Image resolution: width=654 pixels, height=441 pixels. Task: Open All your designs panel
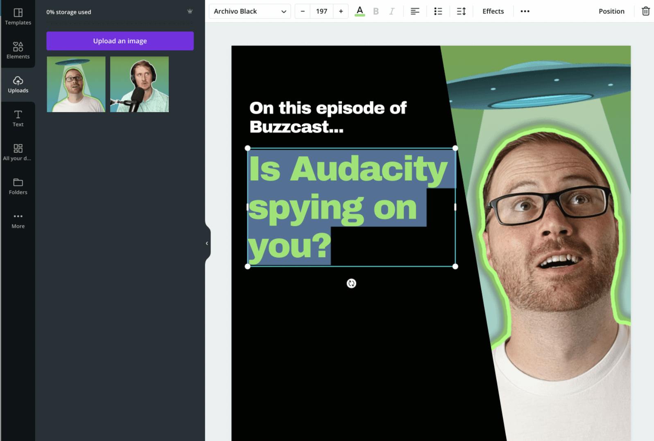(18, 153)
